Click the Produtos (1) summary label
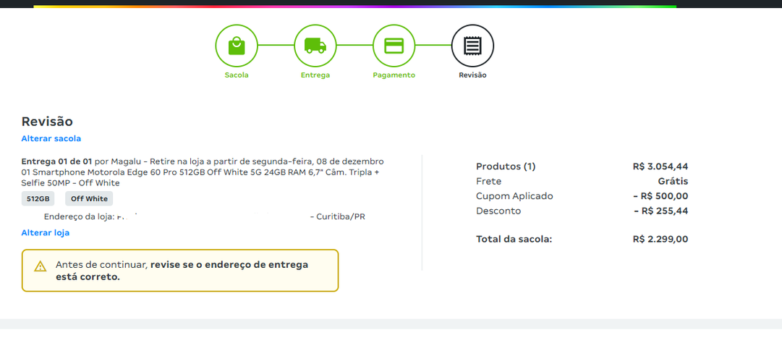Image resolution: width=782 pixels, height=362 pixels. click(x=506, y=167)
